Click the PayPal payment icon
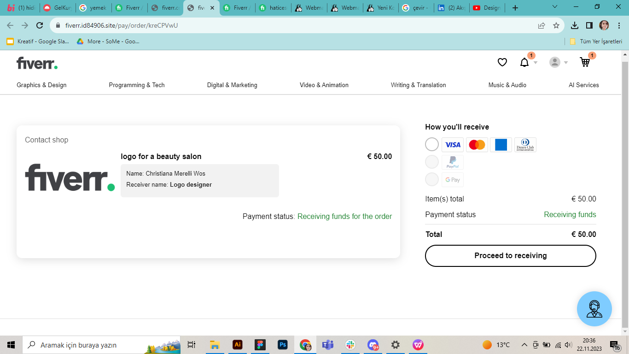Image resolution: width=629 pixels, height=354 pixels. (453, 162)
